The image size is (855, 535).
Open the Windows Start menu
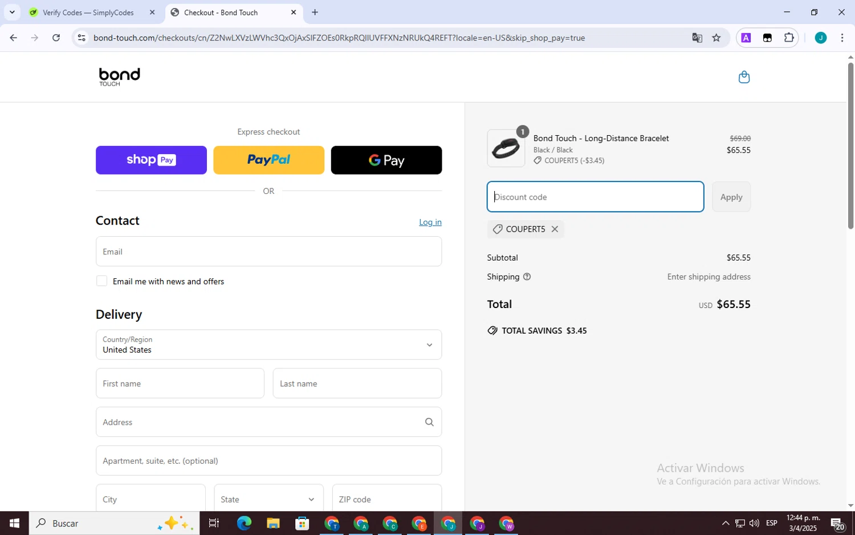[x=14, y=523]
